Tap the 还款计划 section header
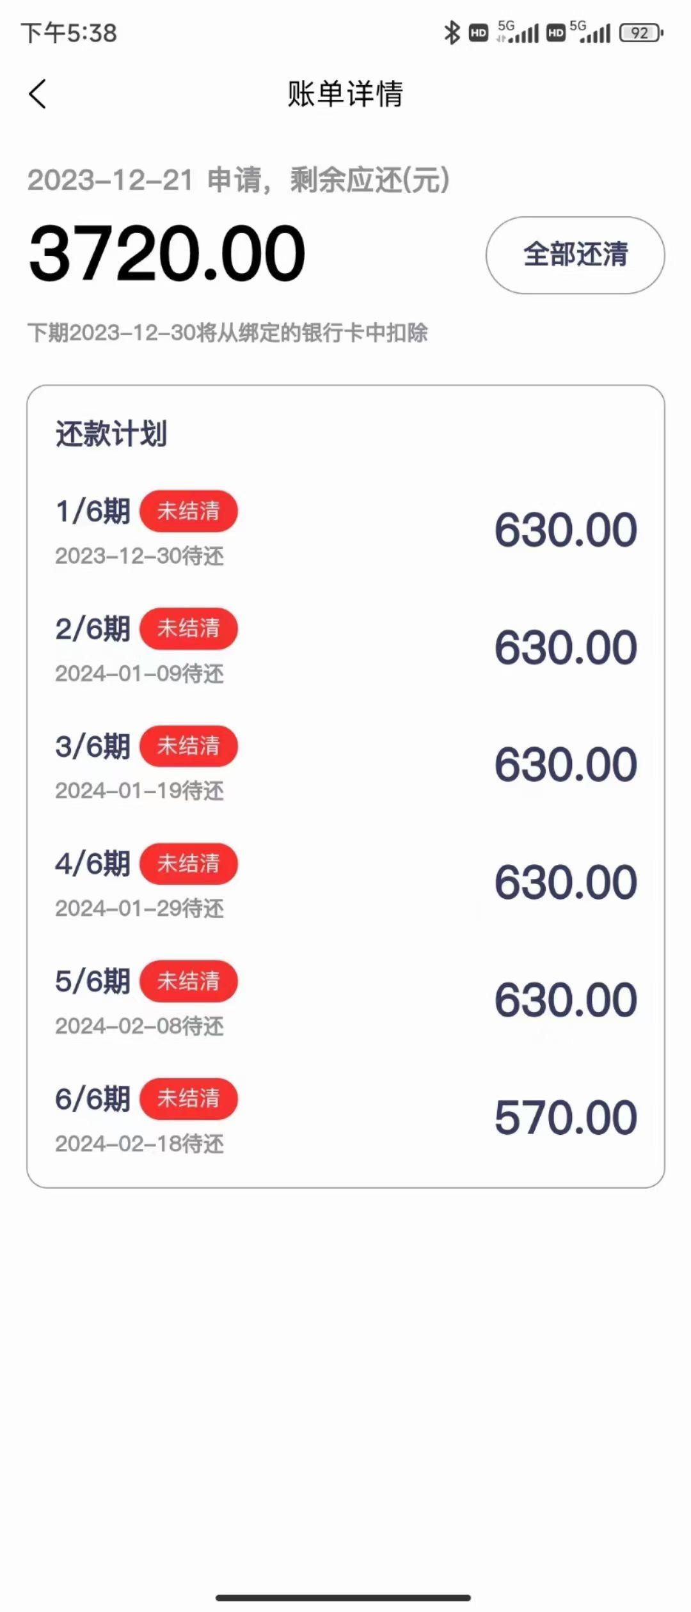The height and width of the screenshot is (1612, 691). [x=111, y=434]
